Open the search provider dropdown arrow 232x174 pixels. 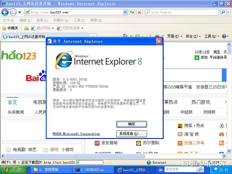click(228, 12)
